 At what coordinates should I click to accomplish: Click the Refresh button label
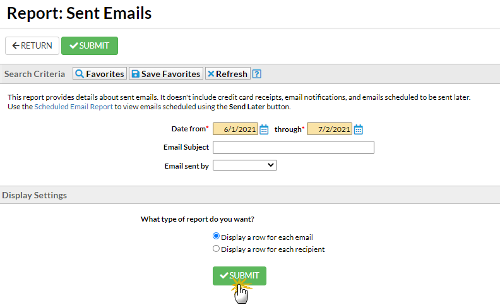pyautogui.click(x=232, y=74)
